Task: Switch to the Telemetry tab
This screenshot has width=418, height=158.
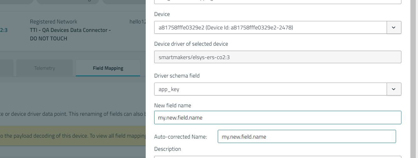Action: (44, 68)
